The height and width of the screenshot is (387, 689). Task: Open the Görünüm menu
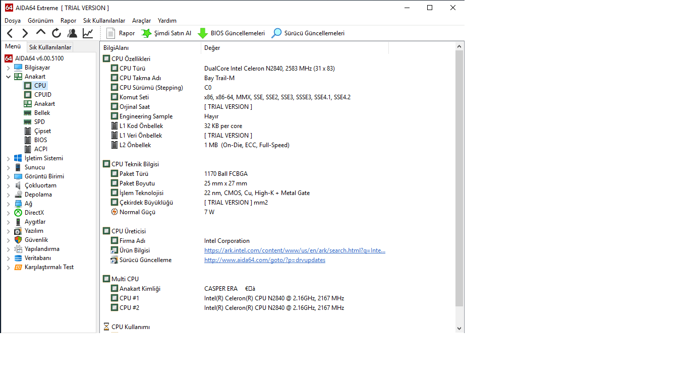(x=41, y=21)
